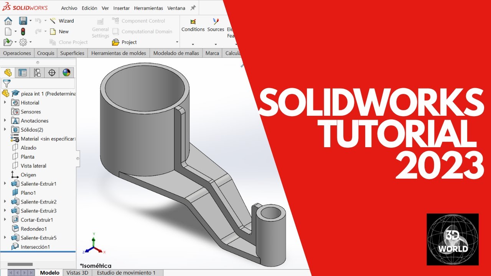The image size is (491, 276).
Task: Switch to the Croquis tab
Action: tap(46, 53)
